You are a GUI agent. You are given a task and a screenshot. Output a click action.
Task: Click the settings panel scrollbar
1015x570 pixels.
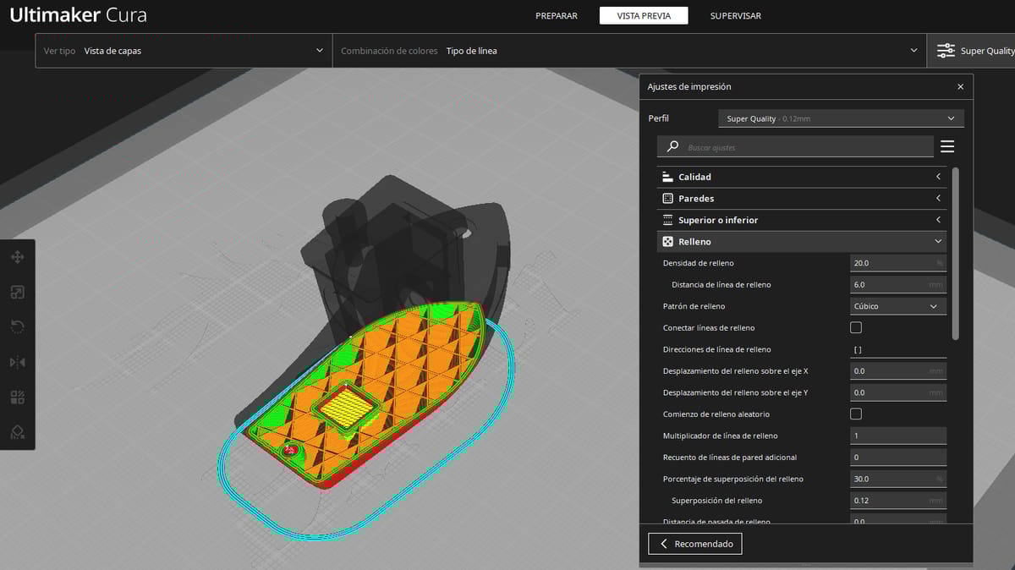point(956,254)
